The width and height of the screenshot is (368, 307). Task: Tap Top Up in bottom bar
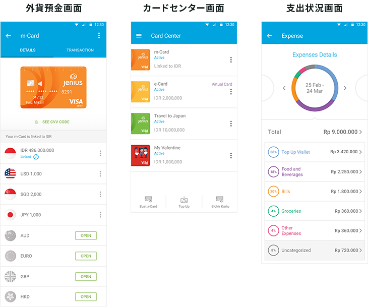click(184, 202)
